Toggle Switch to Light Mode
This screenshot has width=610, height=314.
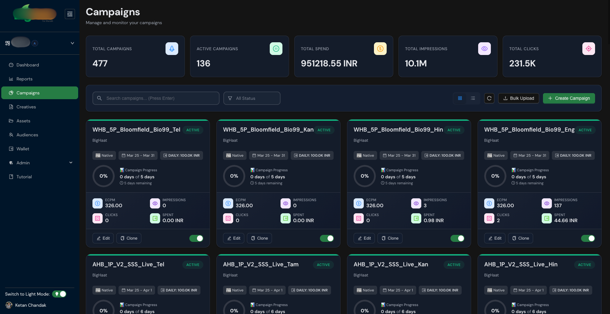tap(59, 294)
